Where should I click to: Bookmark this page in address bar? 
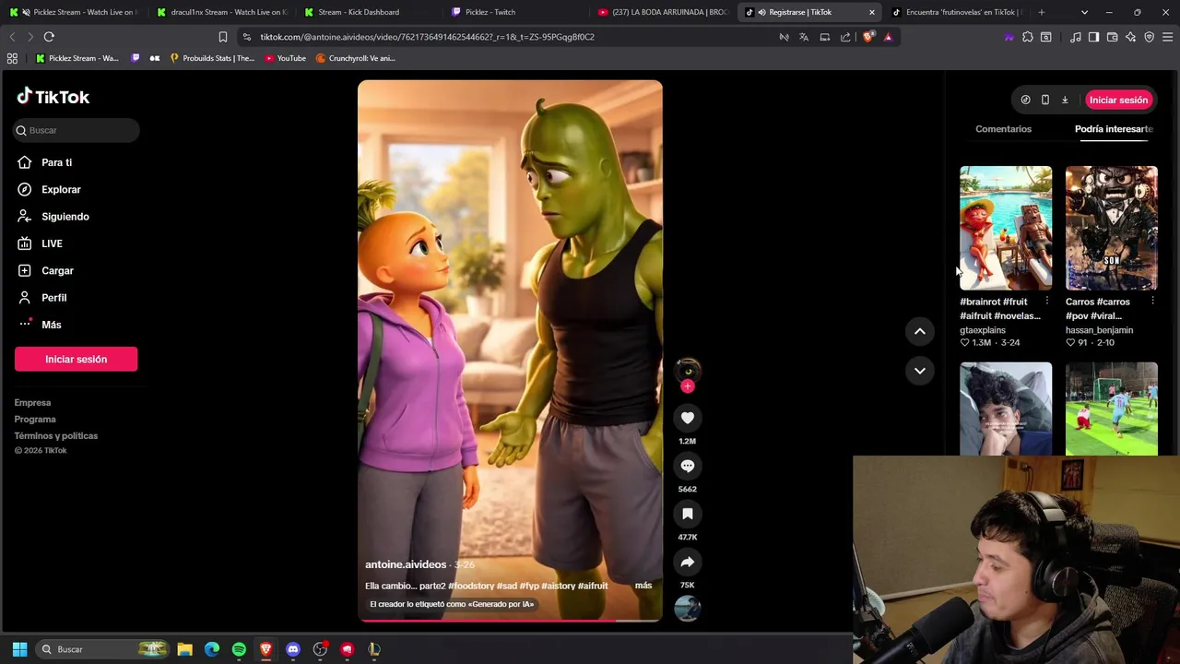point(222,37)
